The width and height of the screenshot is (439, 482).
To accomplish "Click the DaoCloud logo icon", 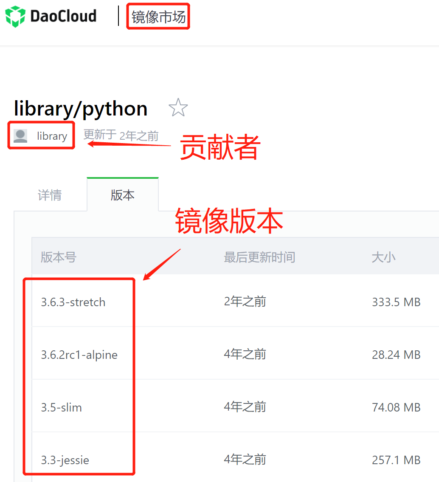I will (15, 17).
